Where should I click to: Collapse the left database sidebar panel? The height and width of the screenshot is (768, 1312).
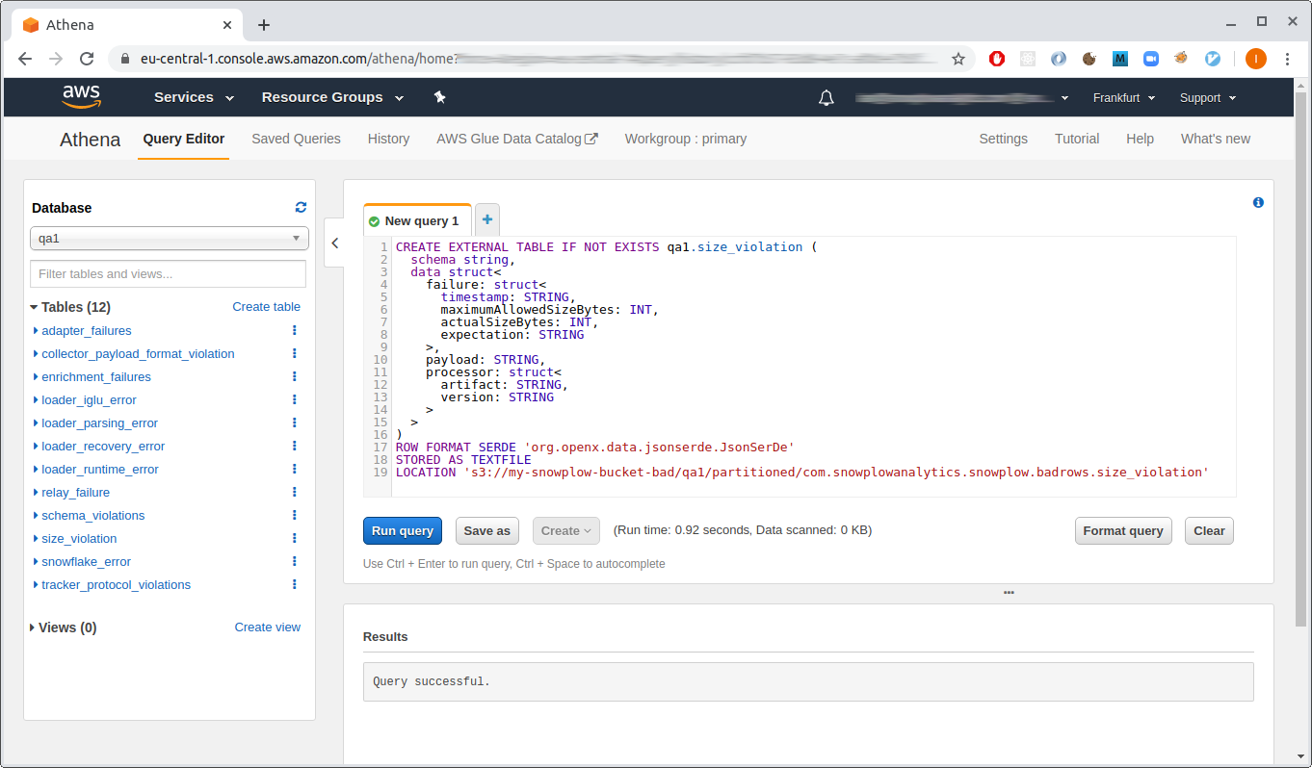(334, 243)
